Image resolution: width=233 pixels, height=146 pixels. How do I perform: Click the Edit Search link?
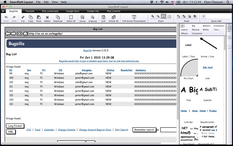[x=121, y=130]
